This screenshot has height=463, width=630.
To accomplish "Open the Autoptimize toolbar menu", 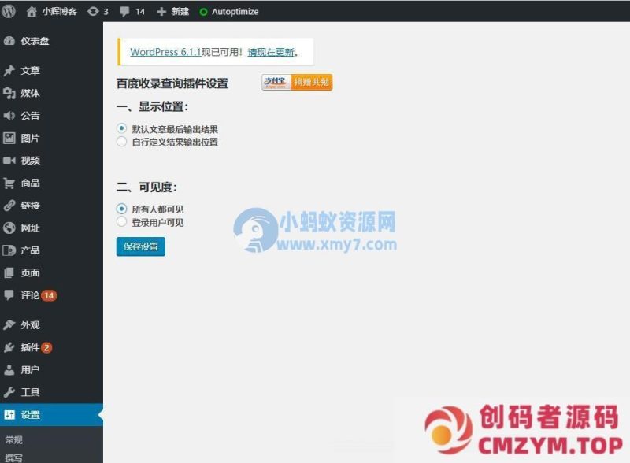I will pos(230,11).
